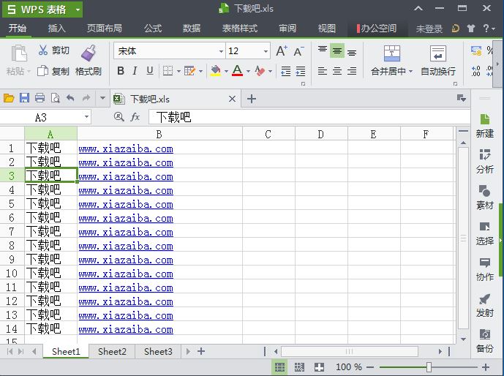Image resolution: width=504 pixels, height=376 pixels.
Task: Expand the fill color dropdown arrow
Action: [226, 71]
